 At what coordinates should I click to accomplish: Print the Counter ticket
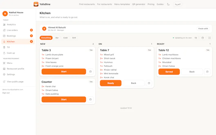[x=90, y=99]
